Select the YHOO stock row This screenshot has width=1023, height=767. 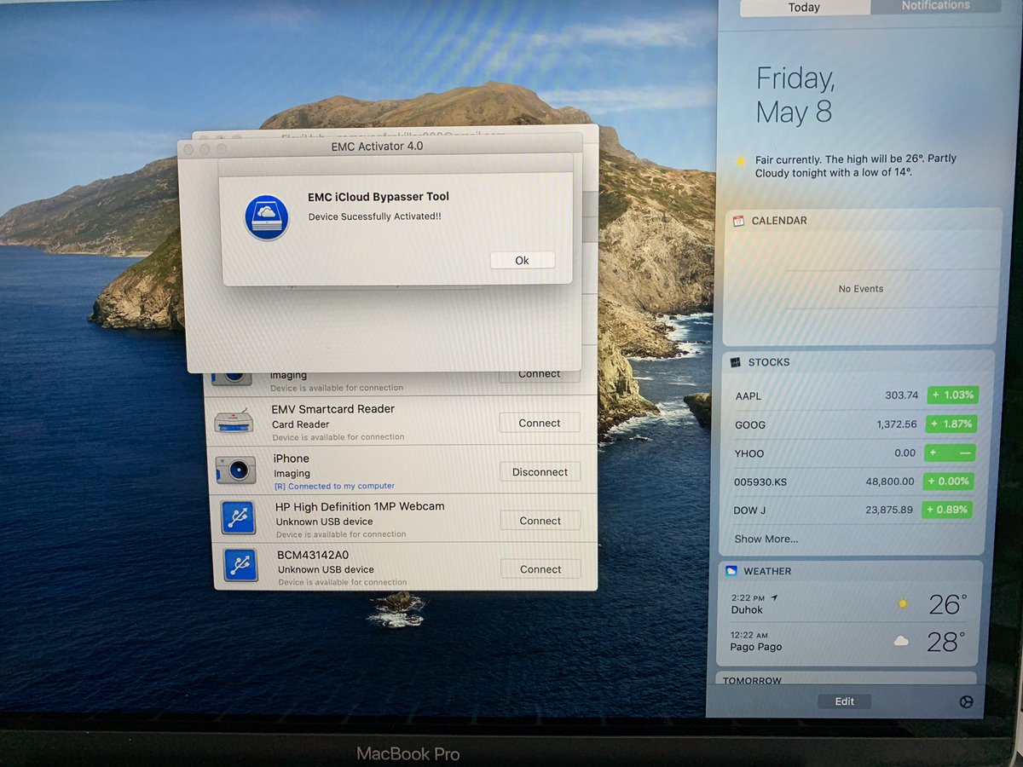coord(855,453)
